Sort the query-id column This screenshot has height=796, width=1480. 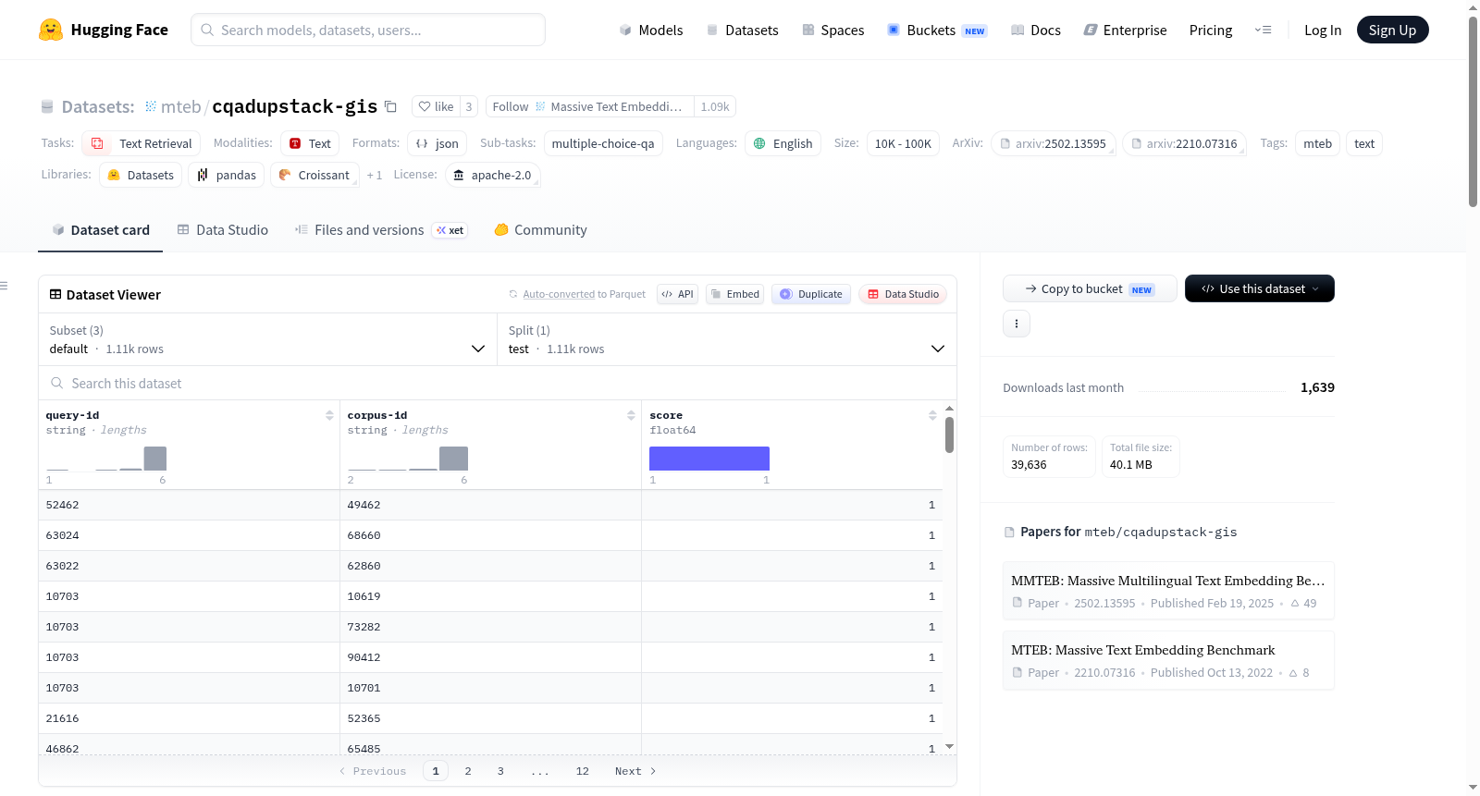(x=329, y=415)
